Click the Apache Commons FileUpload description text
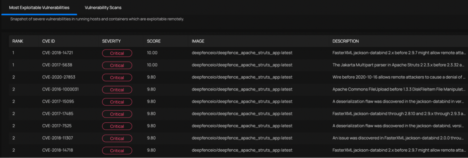The height and width of the screenshot is (158, 468). point(399,89)
